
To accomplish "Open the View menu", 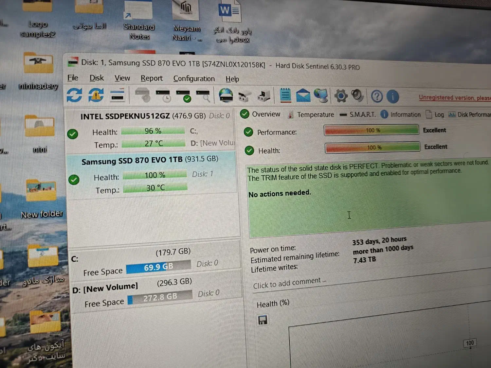I will (122, 78).
